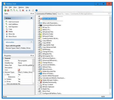Click the Move Up arrow toolbar icon
Screen dimensions: 114x100
click(x=26, y=10)
